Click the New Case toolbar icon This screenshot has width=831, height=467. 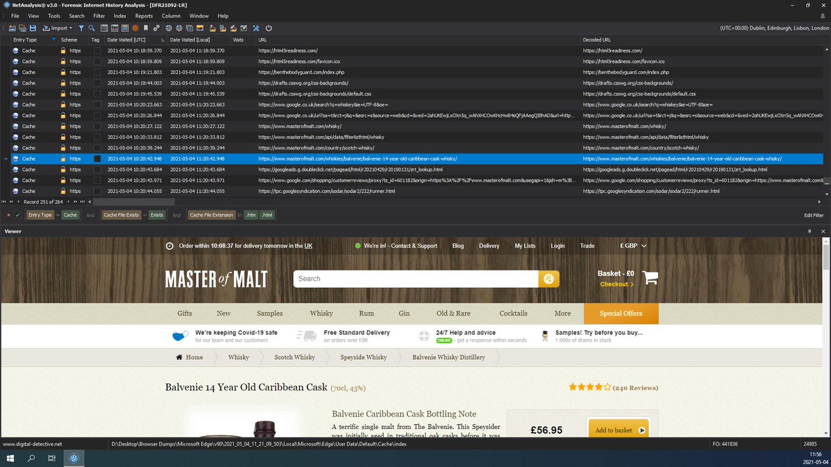pyautogui.click(x=12, y=28)
